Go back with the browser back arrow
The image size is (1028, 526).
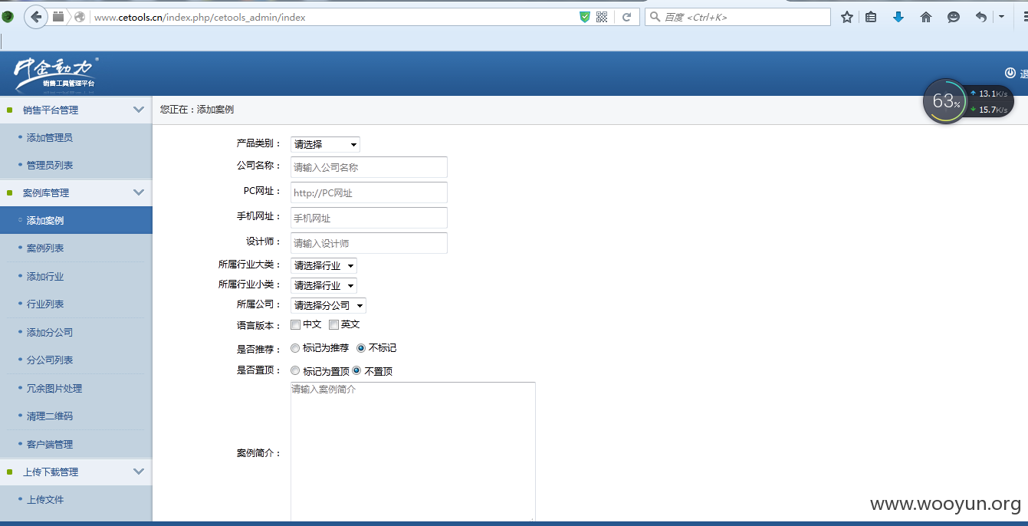[x=35, y=17]
